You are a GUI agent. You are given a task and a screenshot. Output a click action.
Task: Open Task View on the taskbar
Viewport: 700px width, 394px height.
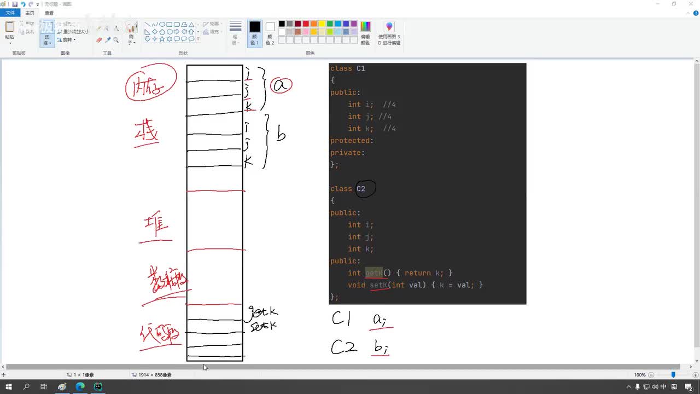click(x=44, y=386)
